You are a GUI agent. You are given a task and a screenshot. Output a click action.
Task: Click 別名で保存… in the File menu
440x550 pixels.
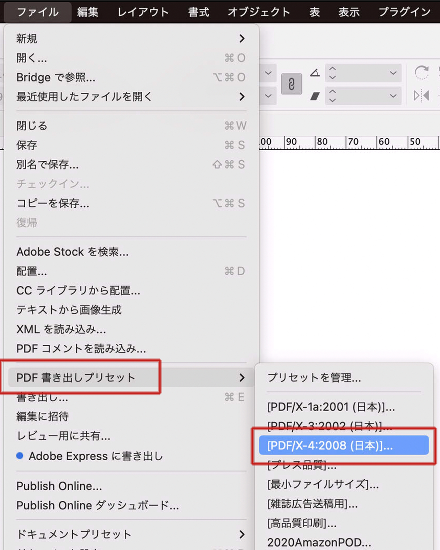click(47, 164)
